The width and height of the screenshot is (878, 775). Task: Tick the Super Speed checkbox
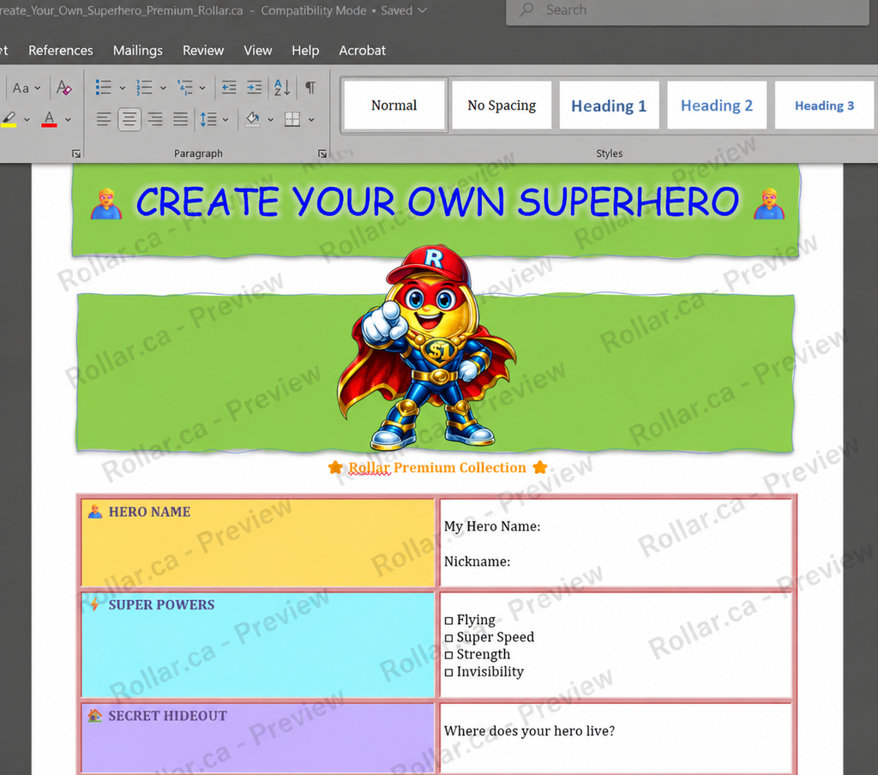[x=448, y=639]
